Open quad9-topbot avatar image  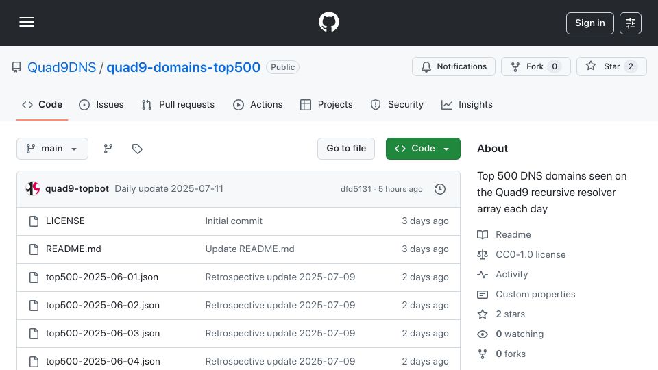(x=33, y=189)
